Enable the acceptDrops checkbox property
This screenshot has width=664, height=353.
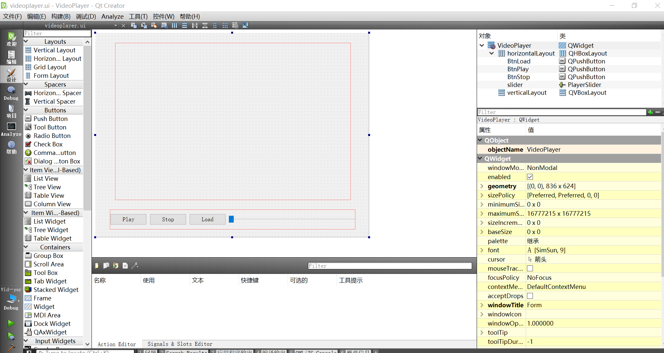click(x=530, y=295)
